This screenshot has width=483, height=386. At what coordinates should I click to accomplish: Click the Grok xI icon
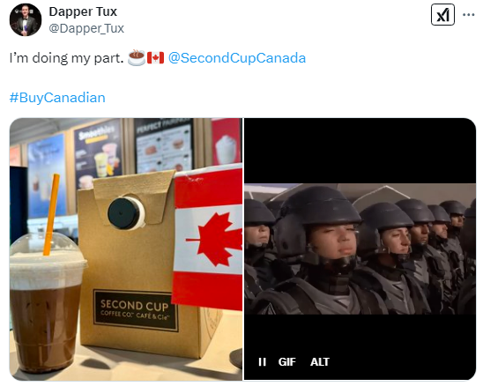coord(442,14)
